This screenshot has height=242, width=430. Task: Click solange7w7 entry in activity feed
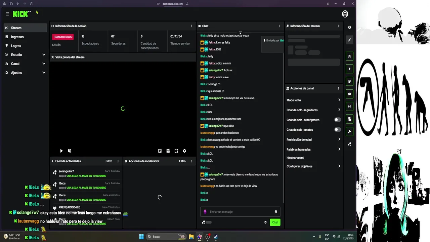point(86,173)
